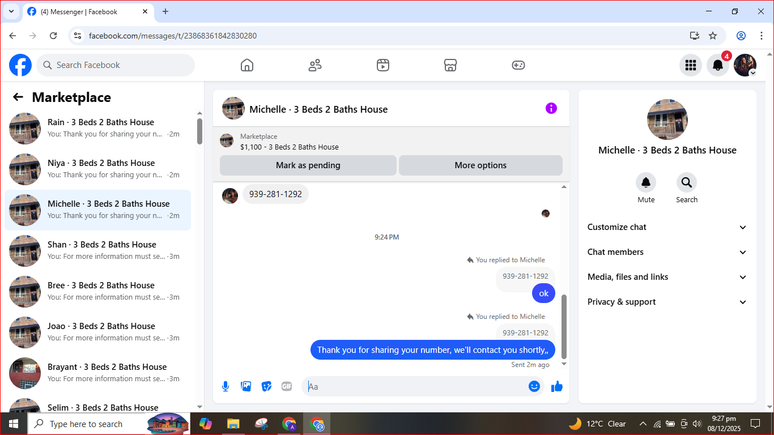Expand Chat members section
Screen dimensions: 774x435
(x=667, y=252)
